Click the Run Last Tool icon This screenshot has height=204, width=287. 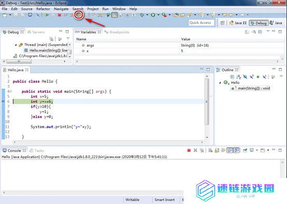pyautogui.click(x=164, y=15)
